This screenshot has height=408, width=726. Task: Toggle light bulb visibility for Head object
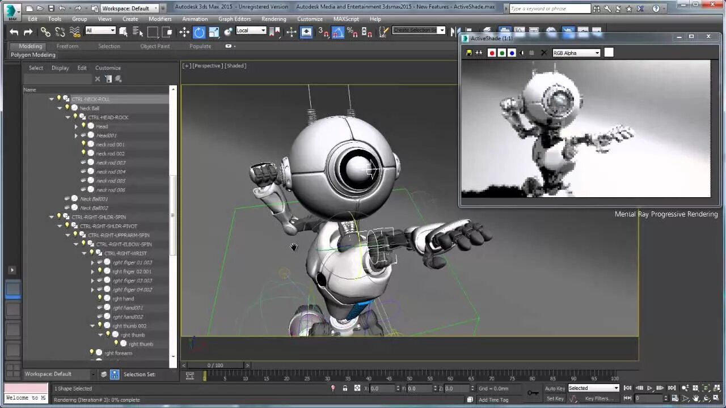point(83,126)
